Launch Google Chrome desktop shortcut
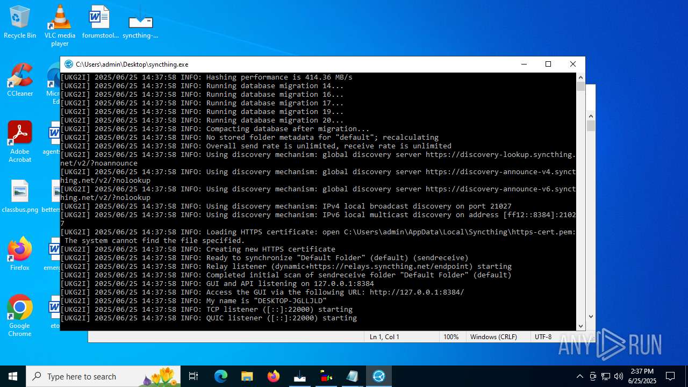 tap(20, 316)
